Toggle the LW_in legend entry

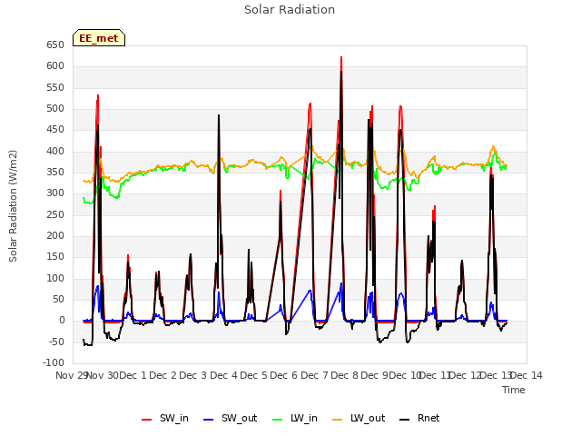point(295,419)
